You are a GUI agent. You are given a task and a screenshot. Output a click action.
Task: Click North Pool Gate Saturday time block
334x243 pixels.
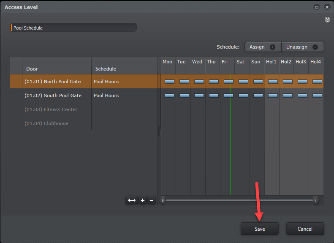coord(243,82)
